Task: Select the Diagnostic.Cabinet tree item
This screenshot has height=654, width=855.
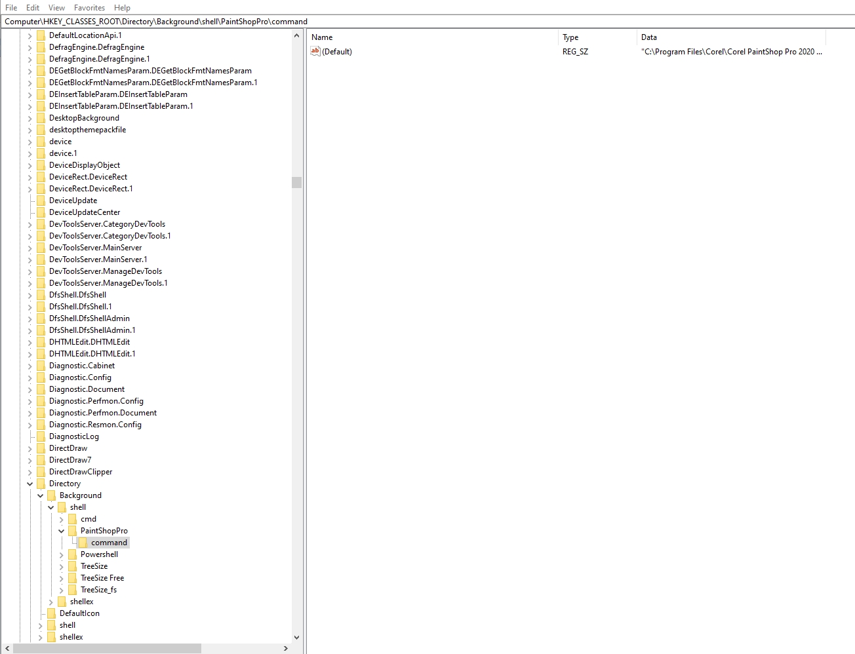Action: 82,366
